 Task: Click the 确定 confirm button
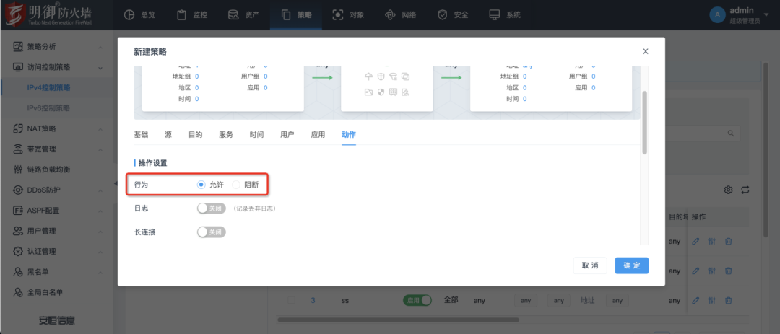631,265
